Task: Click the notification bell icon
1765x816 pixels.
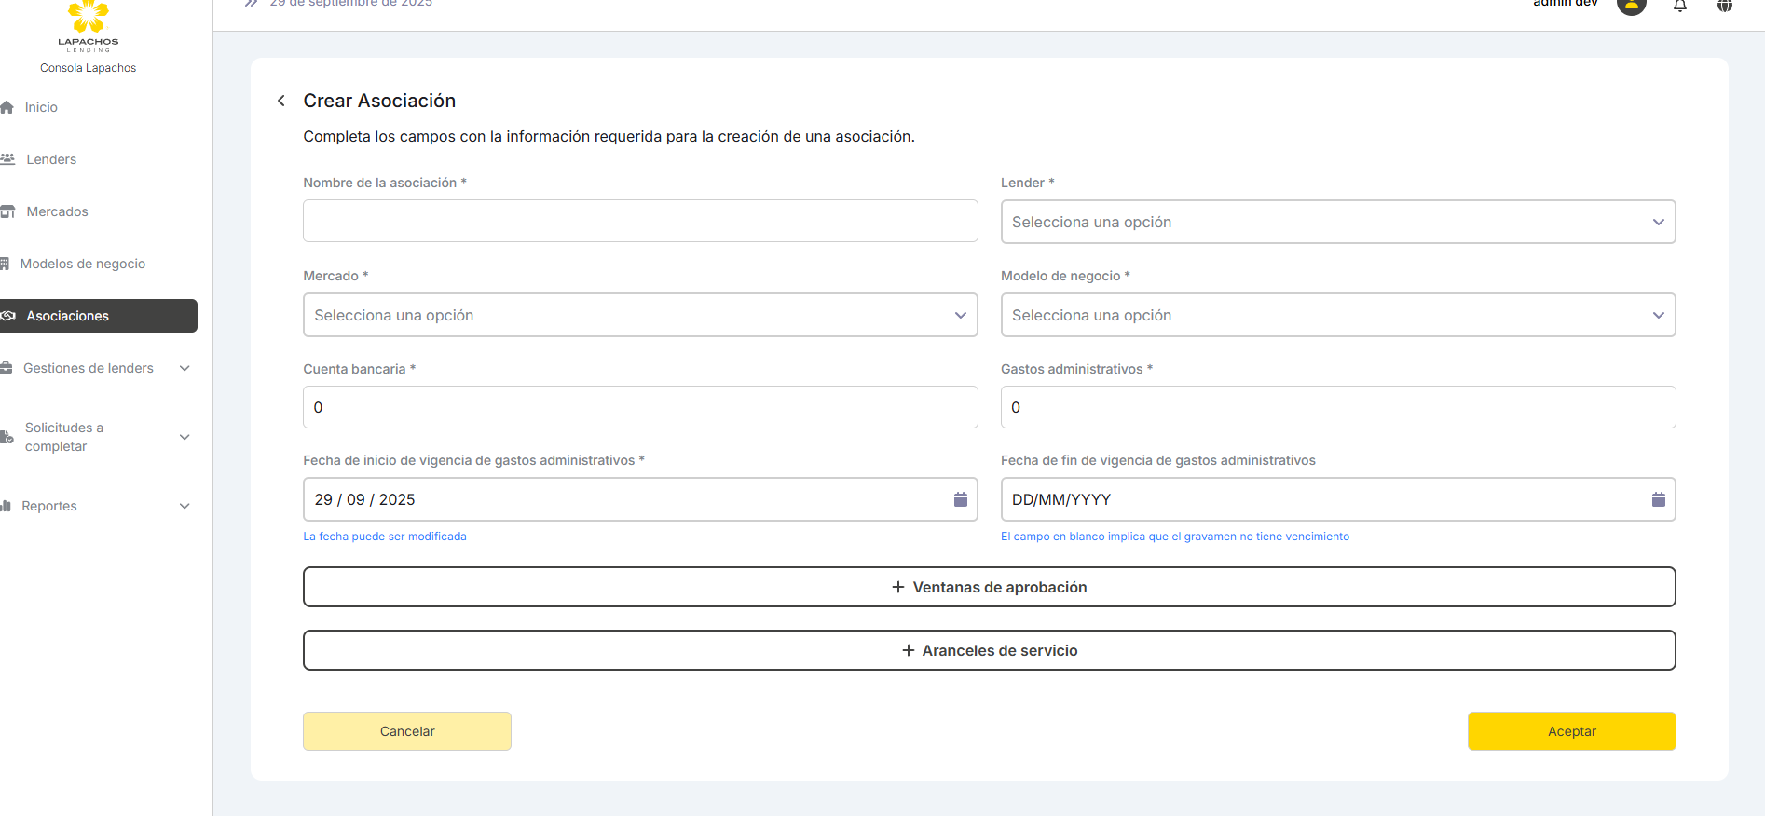Action: click(1679, 6)
